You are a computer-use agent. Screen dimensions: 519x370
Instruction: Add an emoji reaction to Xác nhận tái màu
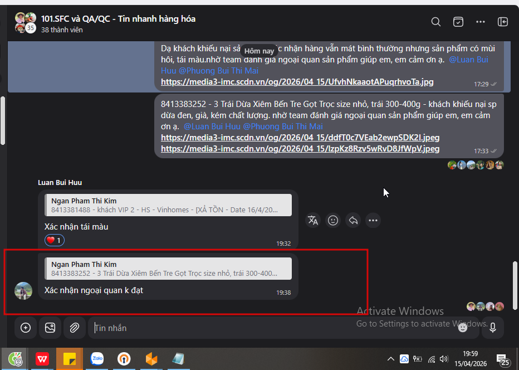tap(333, 220)
